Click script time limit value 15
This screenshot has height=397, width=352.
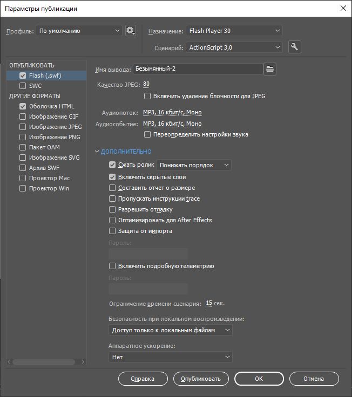click(x=209, y=303)
